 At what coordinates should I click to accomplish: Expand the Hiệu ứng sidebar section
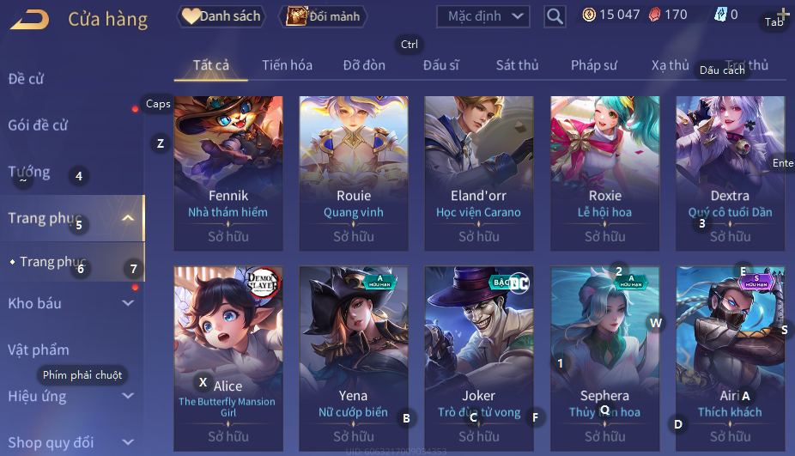click(128, 396)
